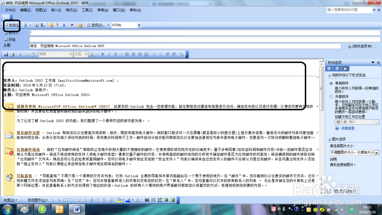Open the HTML message format dropdown
382x215 pixels.
(139, 25)
